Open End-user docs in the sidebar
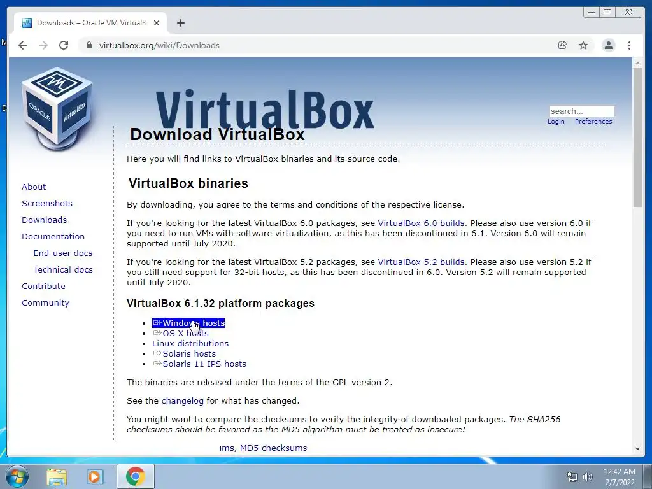This screenshot has width=652, height=489. 63,253
